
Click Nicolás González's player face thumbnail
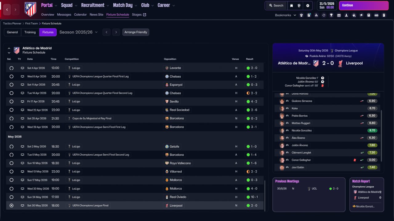coord(282,130)
